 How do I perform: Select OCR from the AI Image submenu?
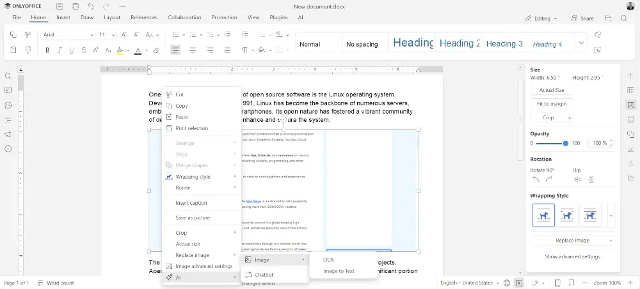[328, 260]
